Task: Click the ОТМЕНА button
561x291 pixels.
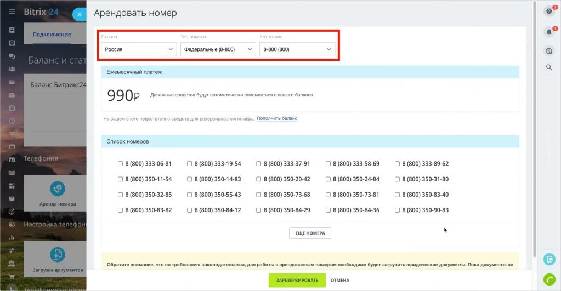Action: tap(340, 280)
